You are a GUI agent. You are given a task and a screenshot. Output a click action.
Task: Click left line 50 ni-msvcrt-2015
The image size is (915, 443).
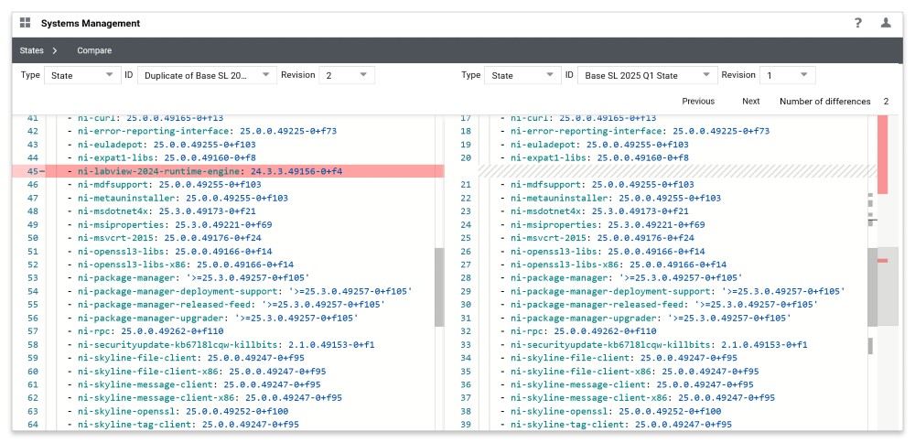[x=169, y=238]
